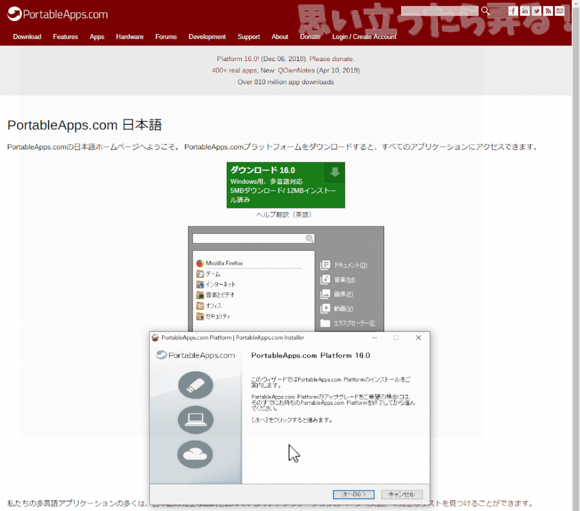The width and height of the screenshot is (580, 511).
Task: Click Over 810 million app downloads text
Action: 285,82
